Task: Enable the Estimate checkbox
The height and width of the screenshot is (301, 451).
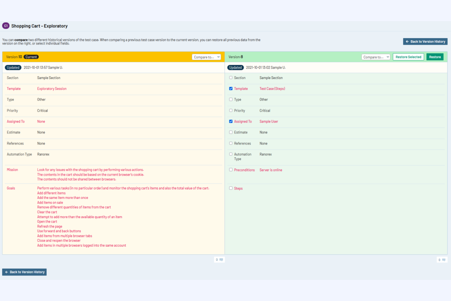Action: (x=231, y=132)
